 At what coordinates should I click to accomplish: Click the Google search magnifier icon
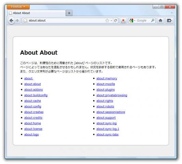153,20
